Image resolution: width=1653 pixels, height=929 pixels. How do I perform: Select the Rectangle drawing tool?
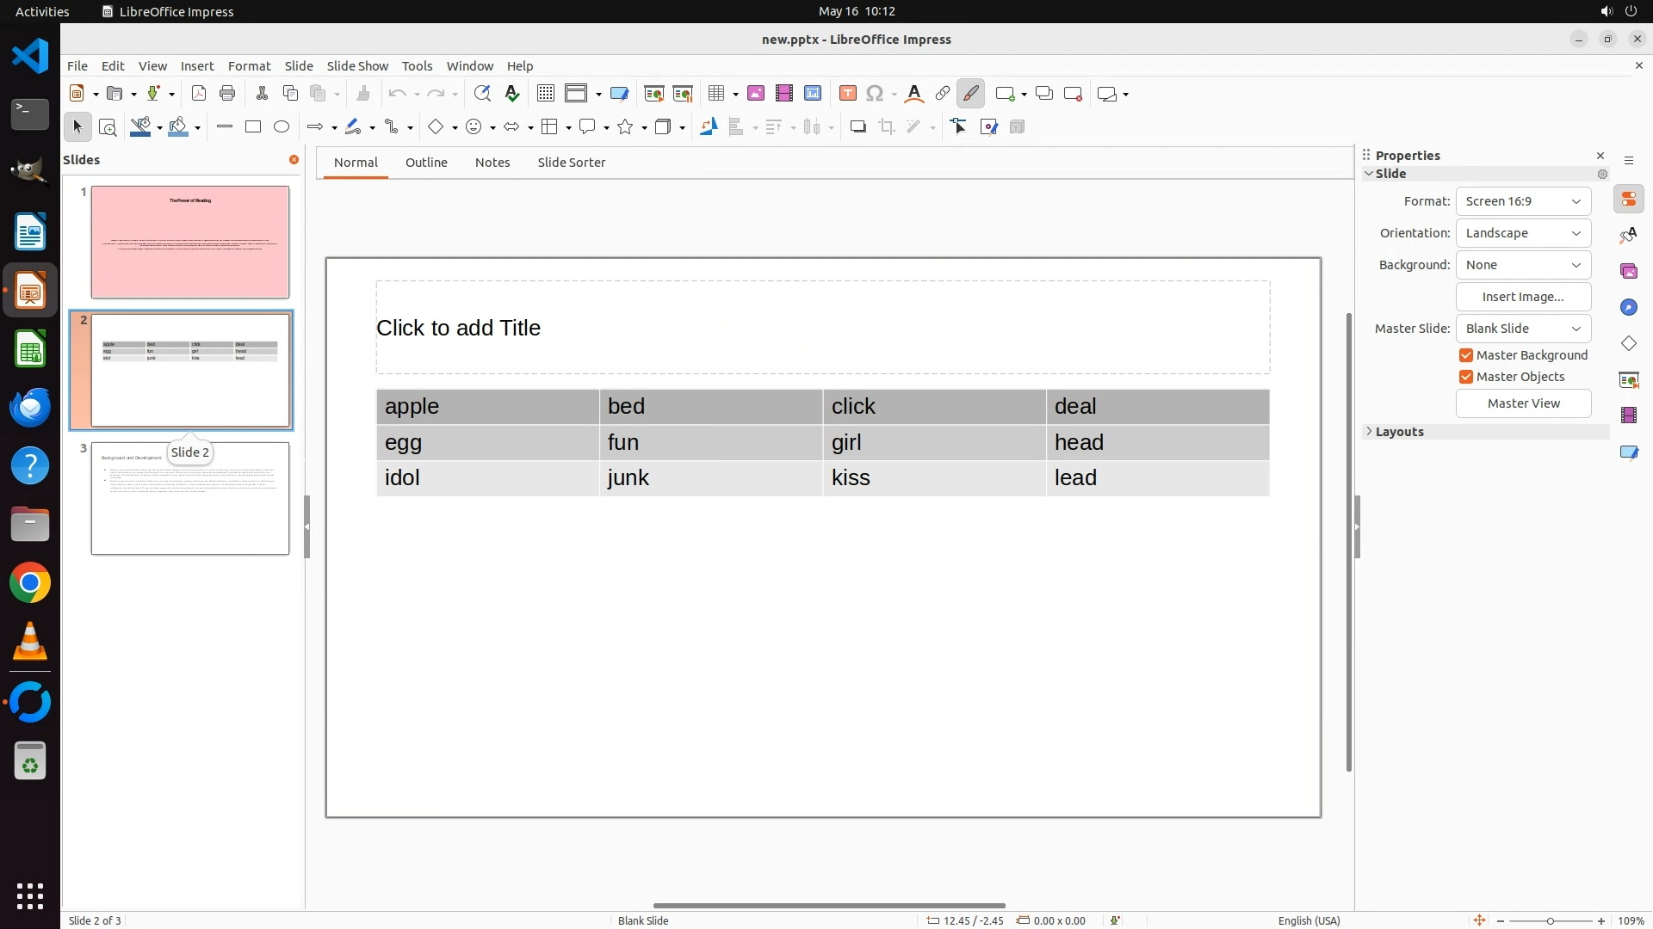[253, 127]
